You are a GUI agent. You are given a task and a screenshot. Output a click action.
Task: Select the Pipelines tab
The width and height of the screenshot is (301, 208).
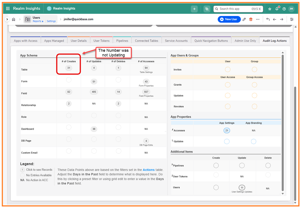122,40
